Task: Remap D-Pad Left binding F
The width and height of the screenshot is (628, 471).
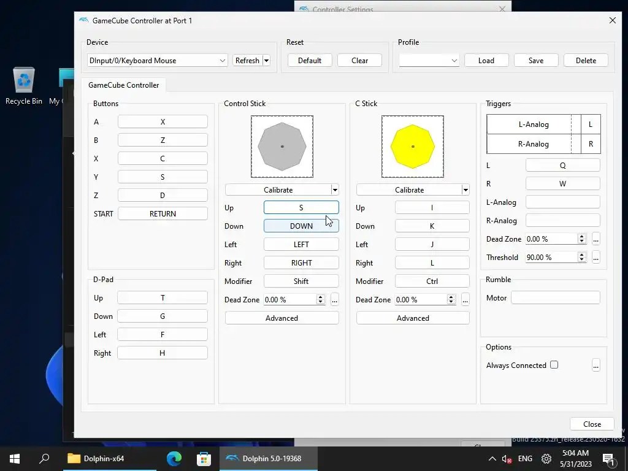Action: (163, 334)
